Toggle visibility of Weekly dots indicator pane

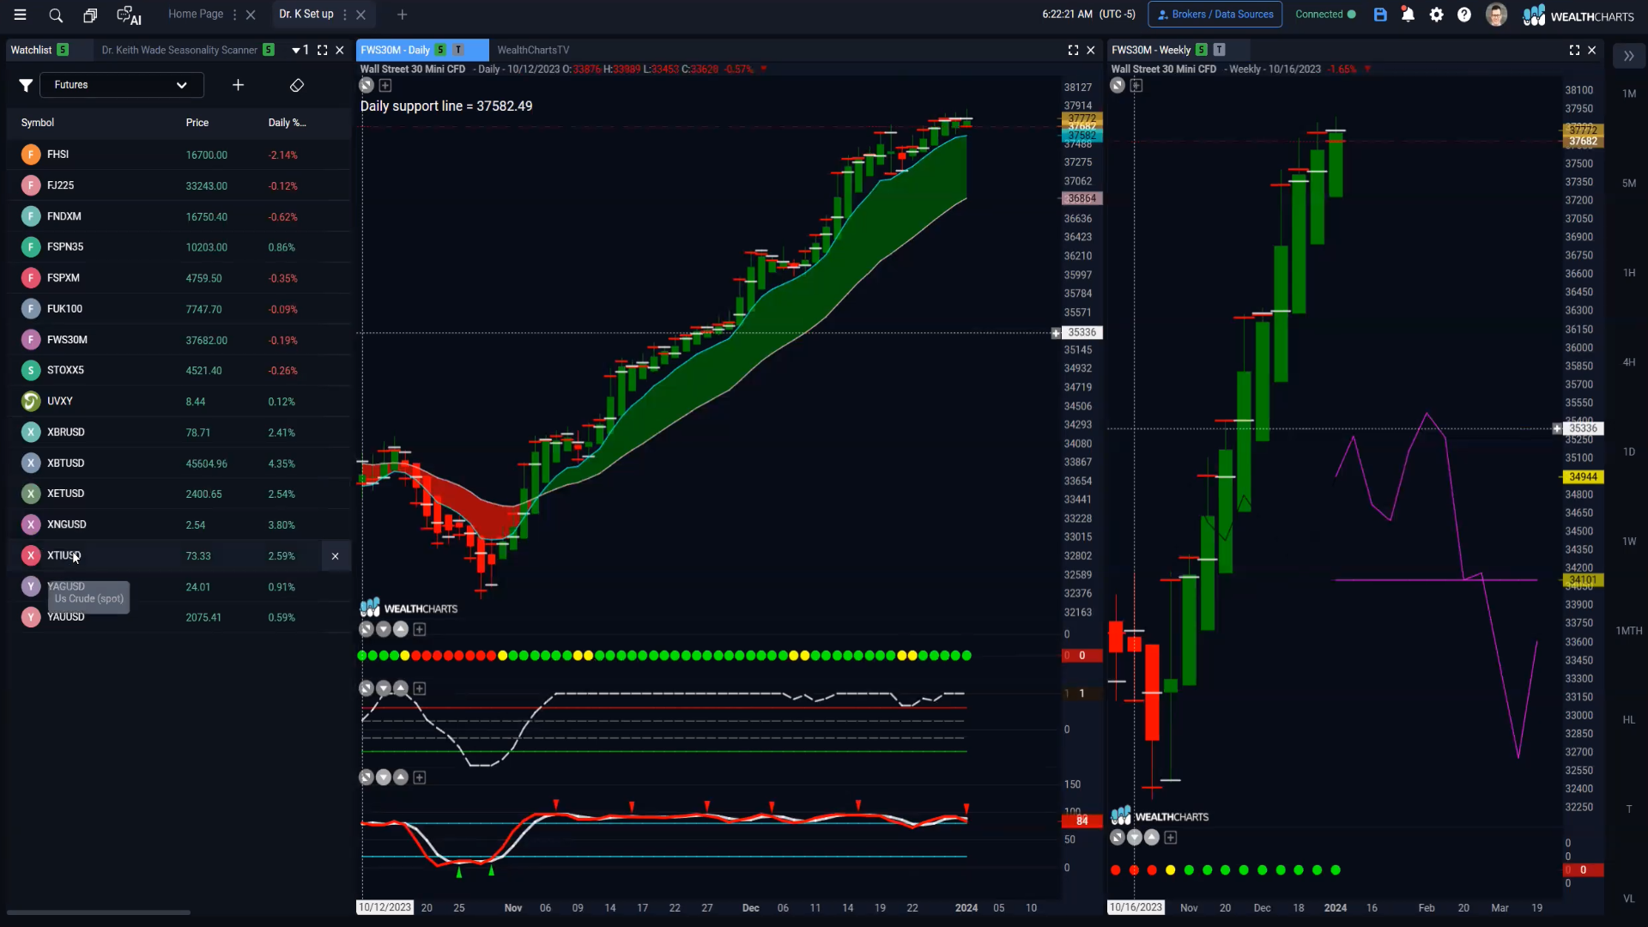(x=1117, y=837)
